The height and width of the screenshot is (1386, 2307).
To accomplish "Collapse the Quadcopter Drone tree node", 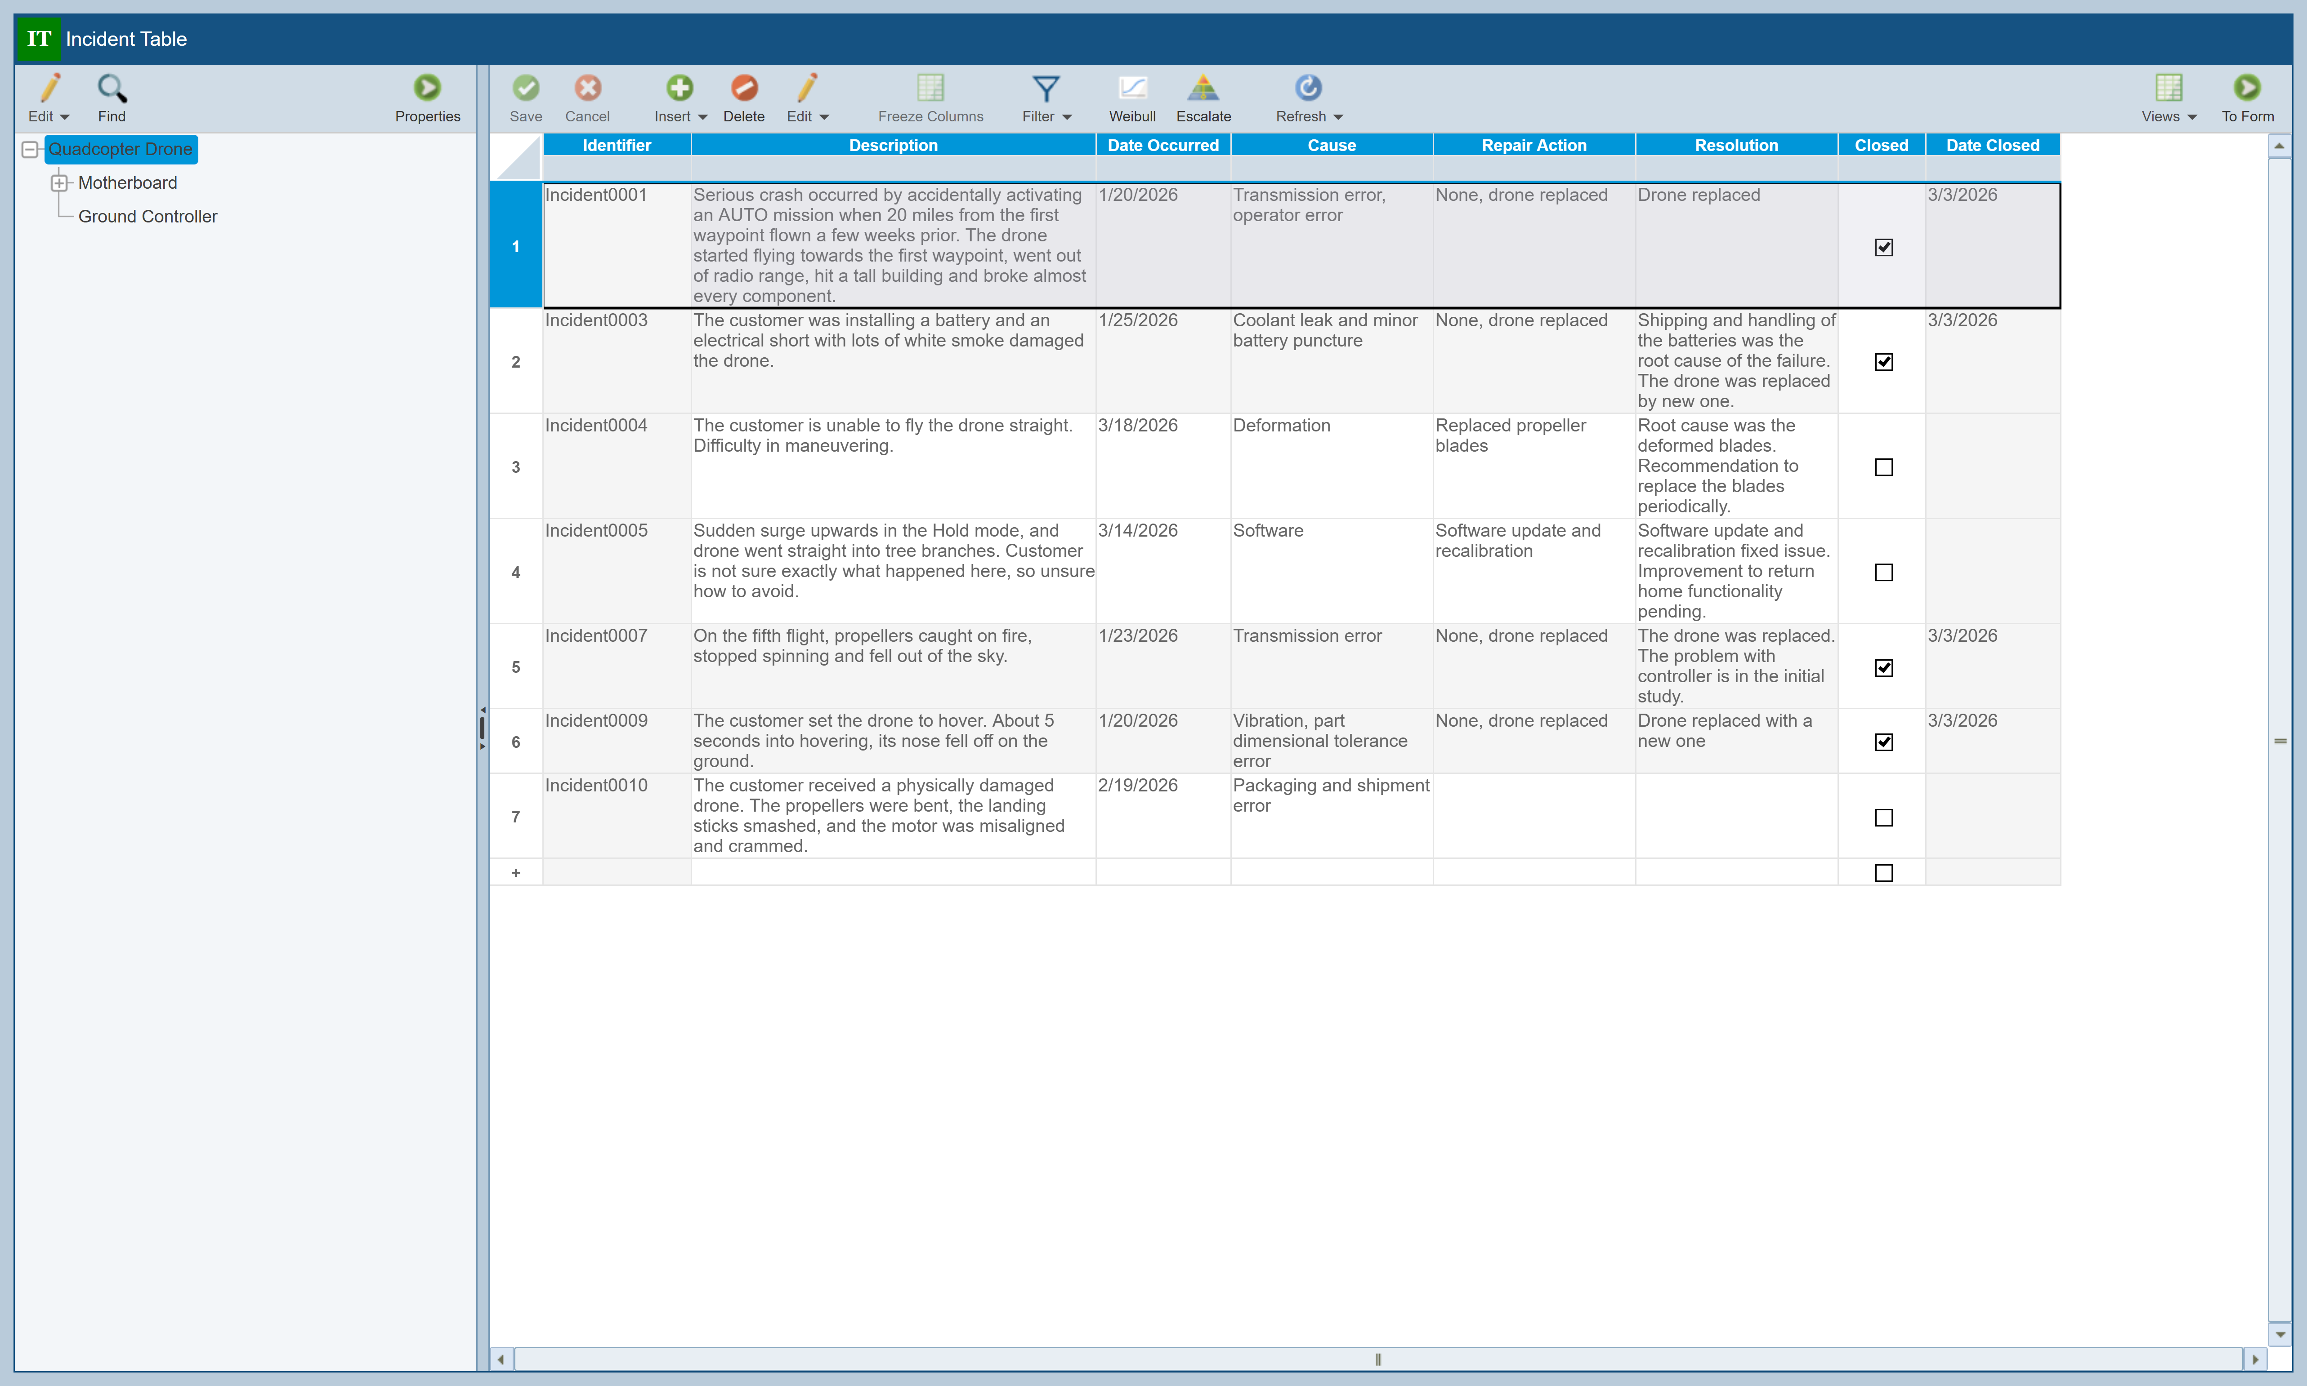I will (x=30, y=150).
